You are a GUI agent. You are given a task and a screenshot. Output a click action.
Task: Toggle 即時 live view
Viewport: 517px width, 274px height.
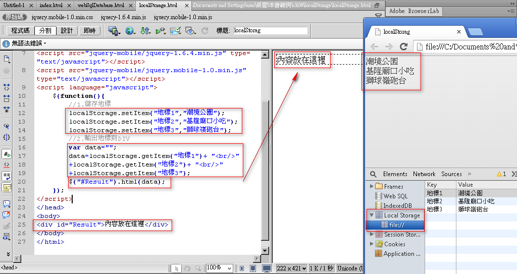pos(89,31)
